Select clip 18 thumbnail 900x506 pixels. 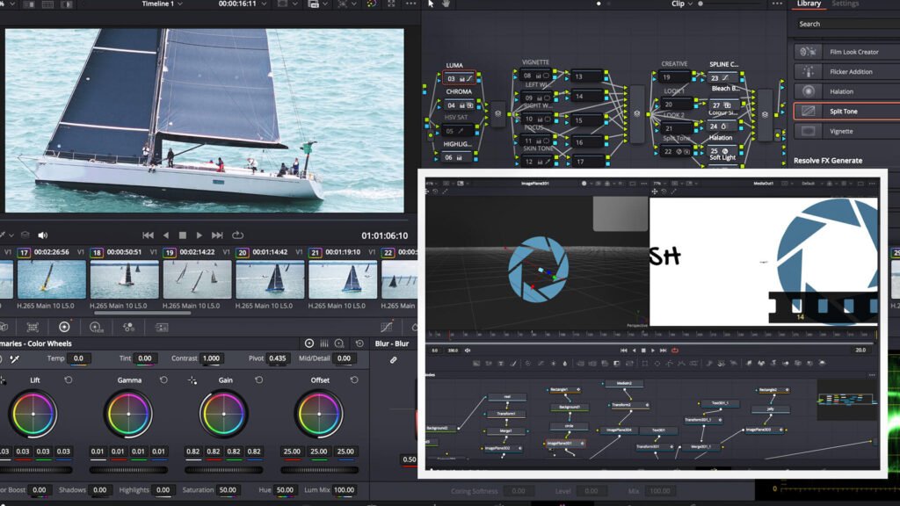(125, 279)
